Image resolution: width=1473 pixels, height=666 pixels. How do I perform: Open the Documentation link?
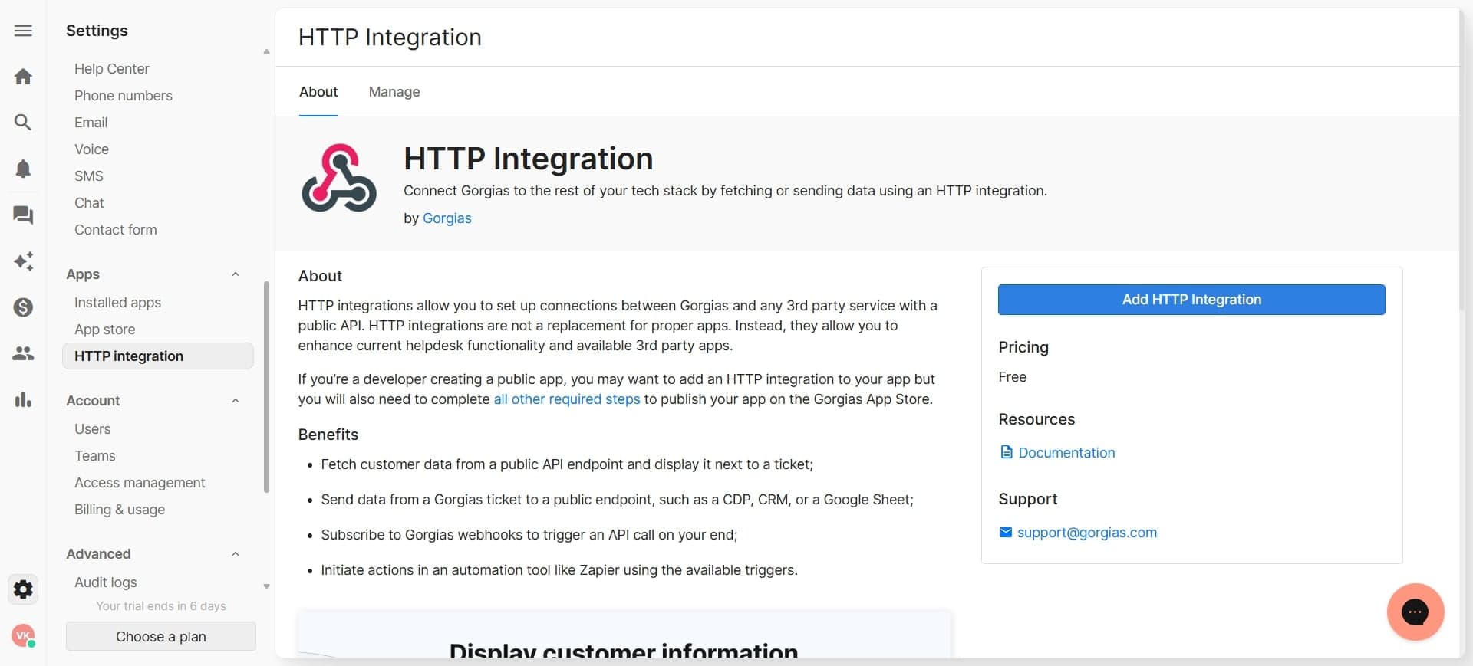(x=1066, y=453)
